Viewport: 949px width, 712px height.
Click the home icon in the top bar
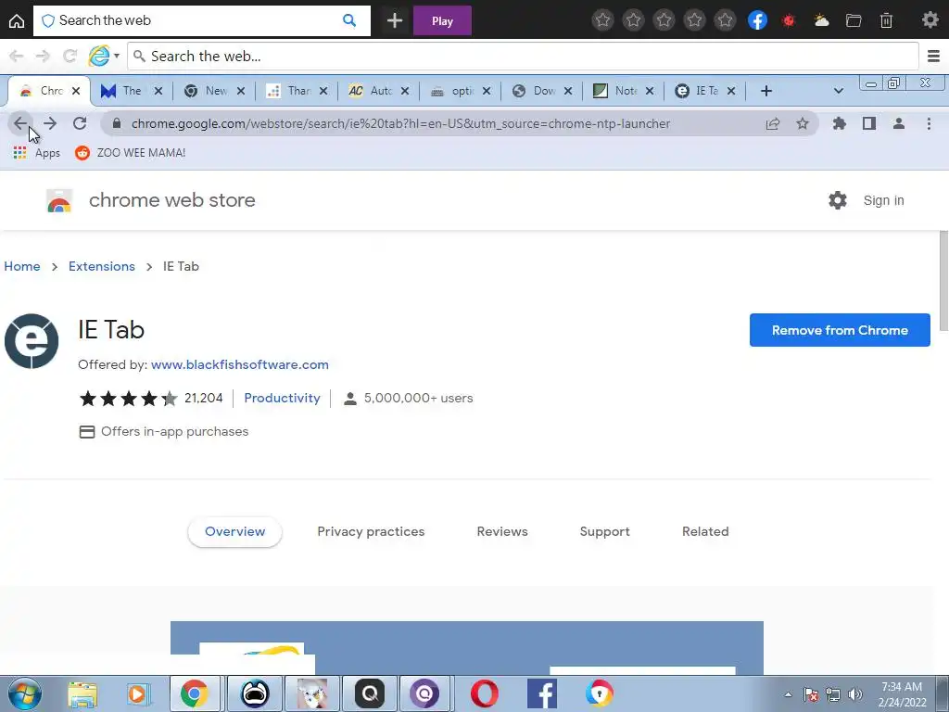click(17, 20)
